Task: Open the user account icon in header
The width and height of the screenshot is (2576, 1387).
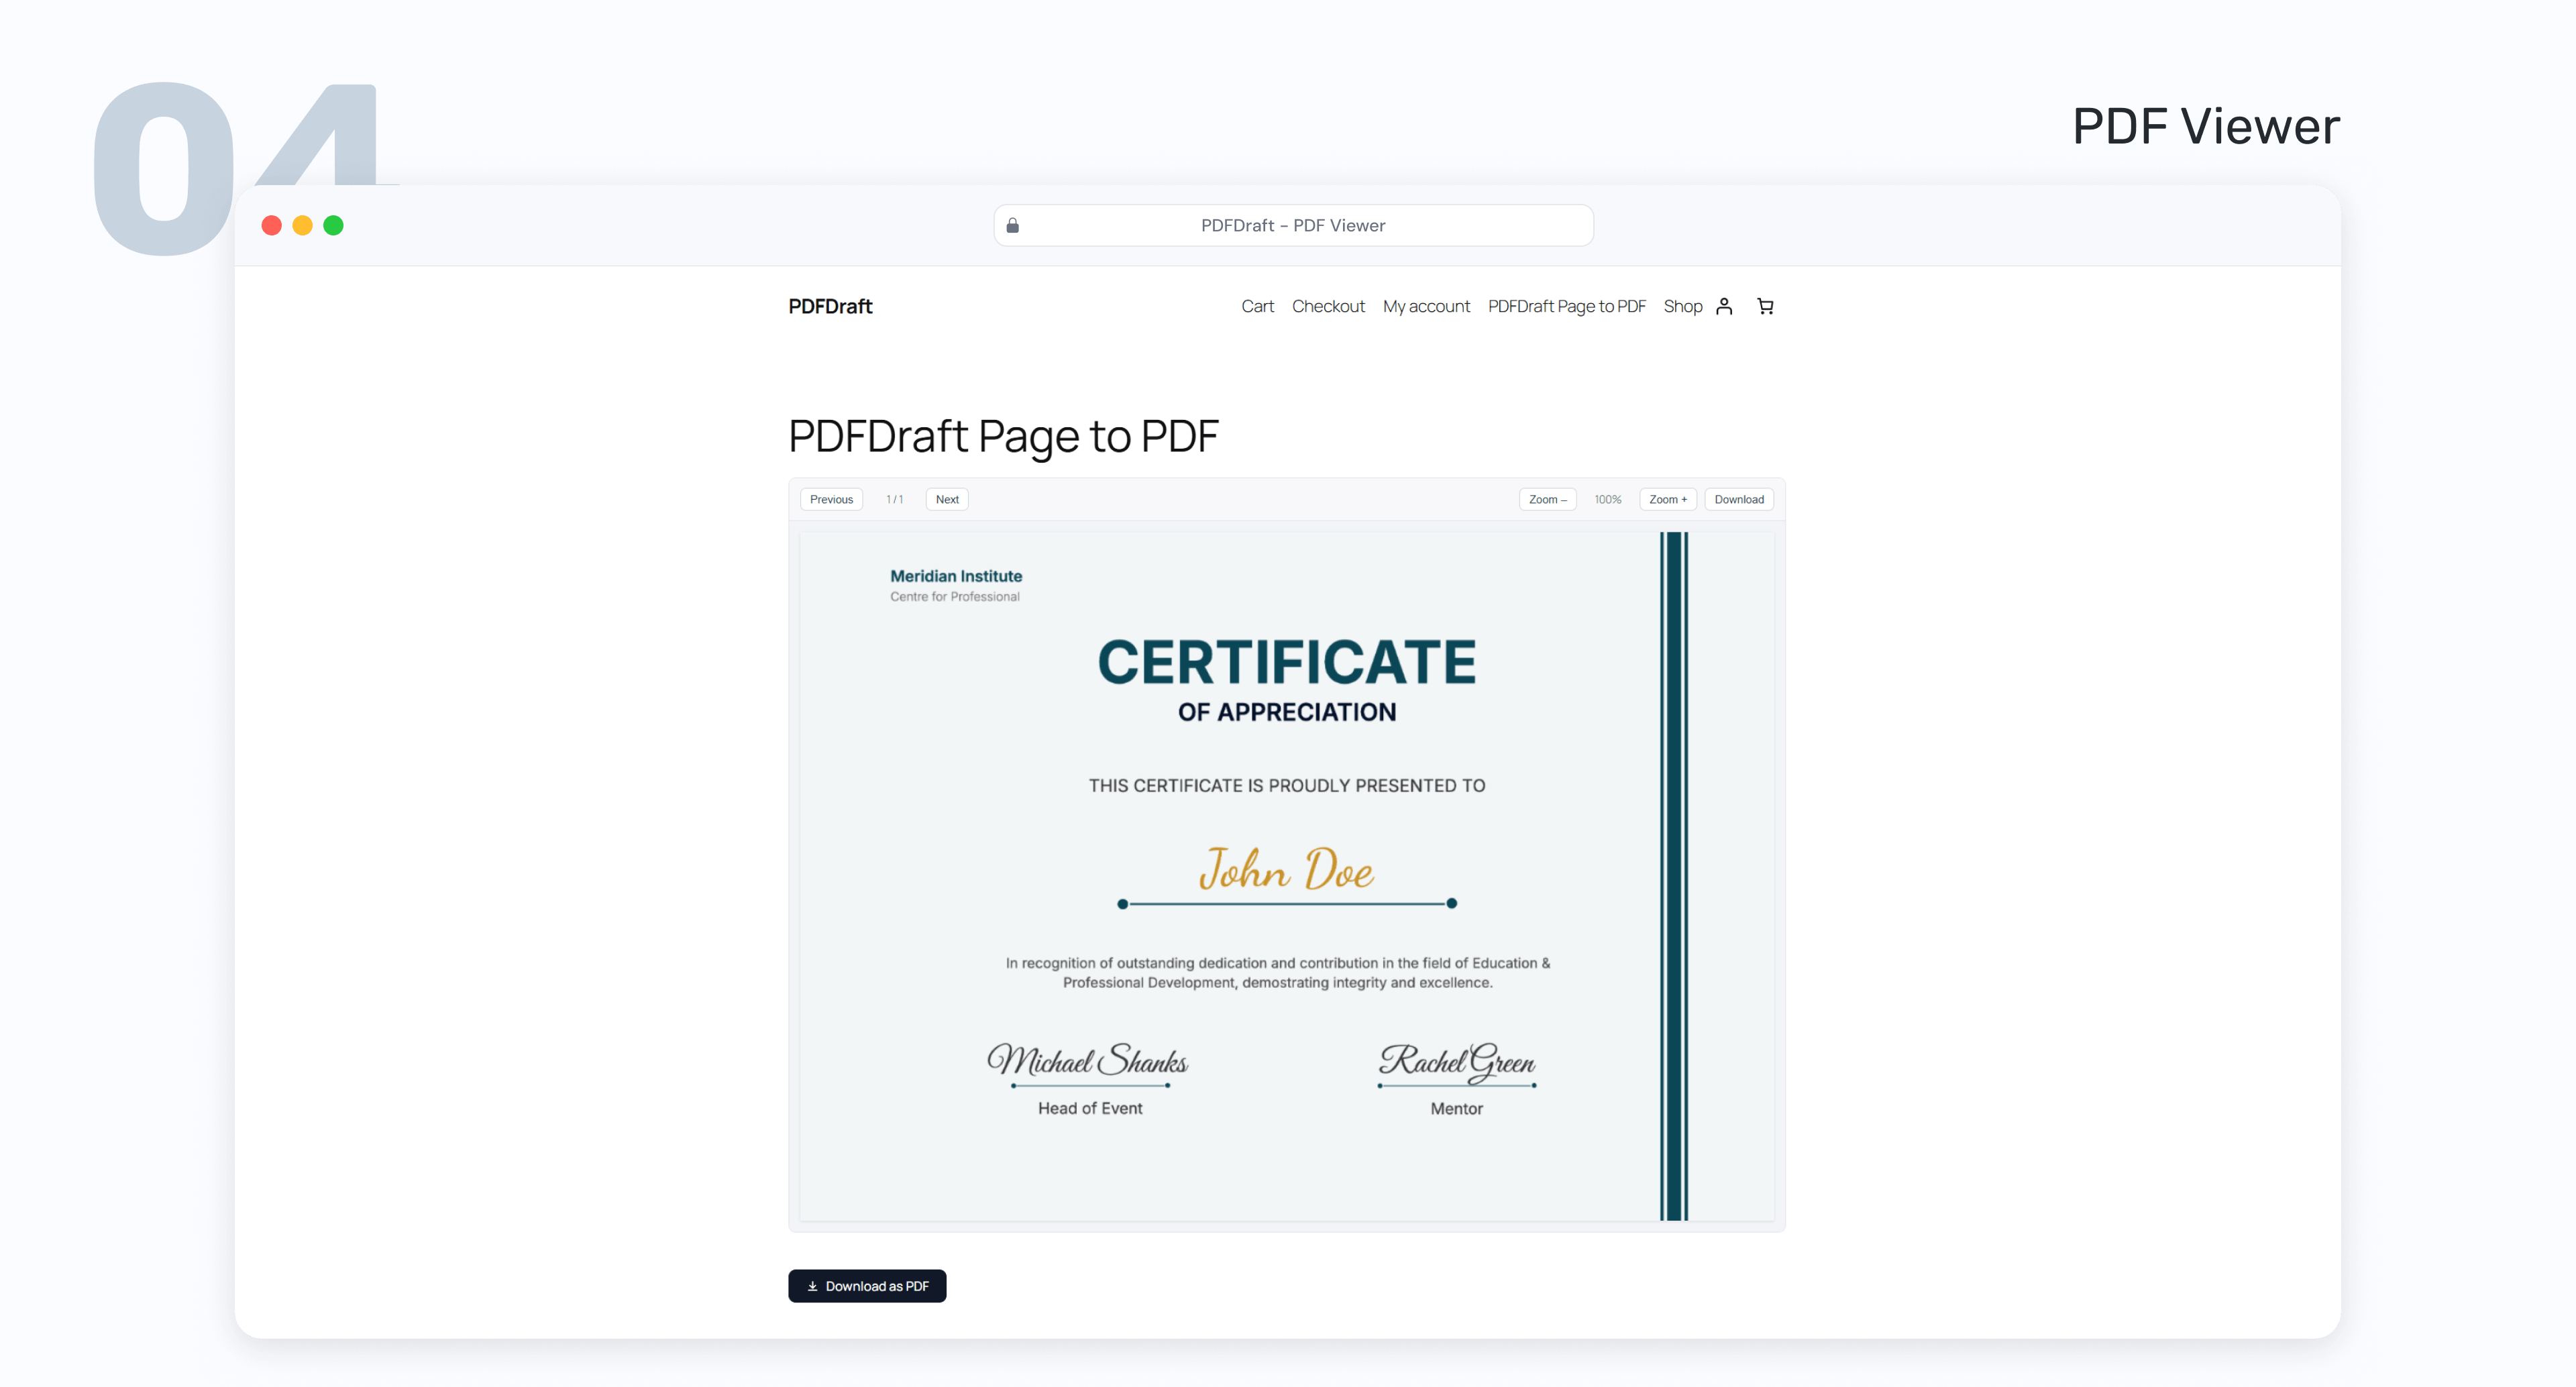Action: (1724, 306)
